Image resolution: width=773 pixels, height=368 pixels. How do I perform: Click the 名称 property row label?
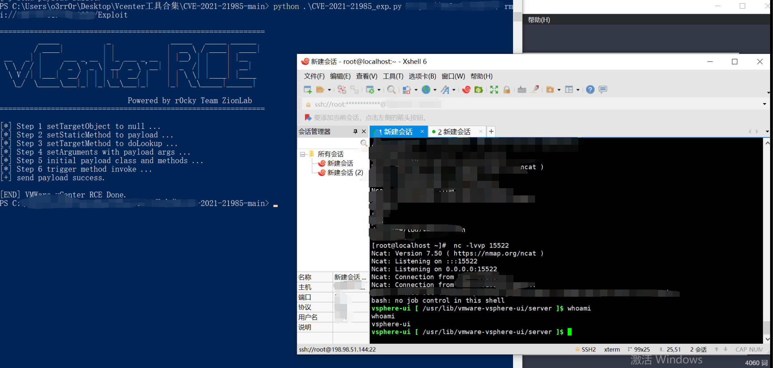coord(305,277)
